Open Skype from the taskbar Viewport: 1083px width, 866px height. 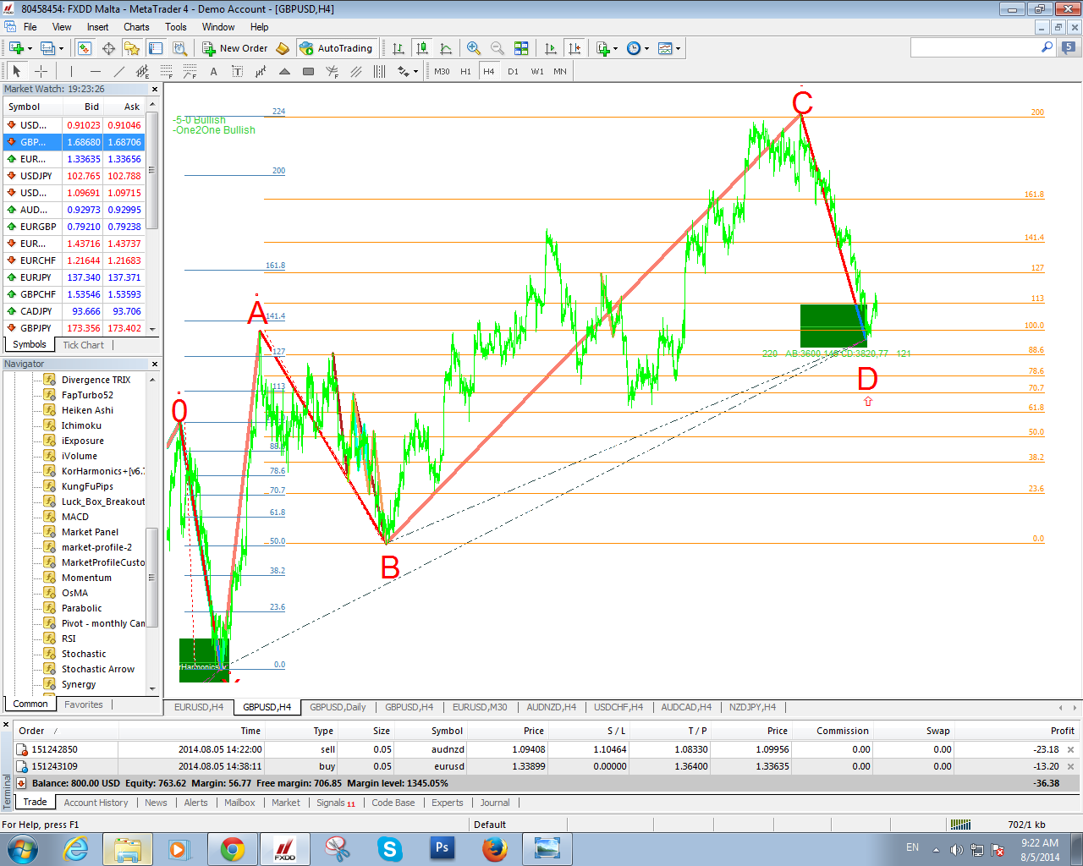(389, 849)
